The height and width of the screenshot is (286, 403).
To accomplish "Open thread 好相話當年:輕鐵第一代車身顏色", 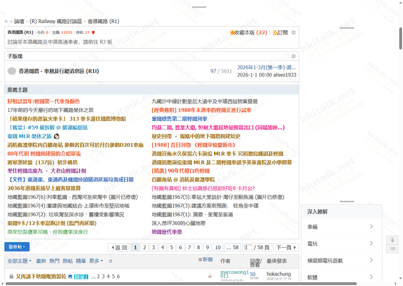I will tap(43, 101).
